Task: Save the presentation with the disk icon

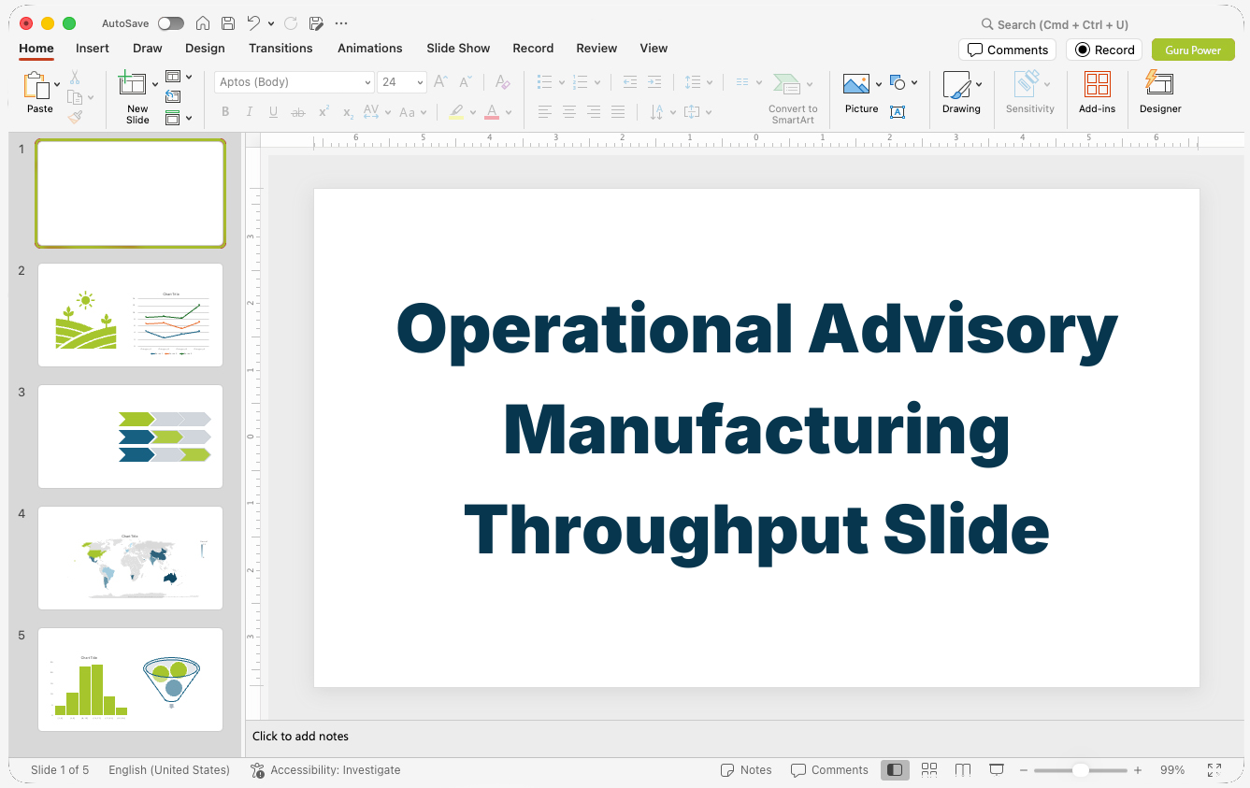Action: [228, 23]
